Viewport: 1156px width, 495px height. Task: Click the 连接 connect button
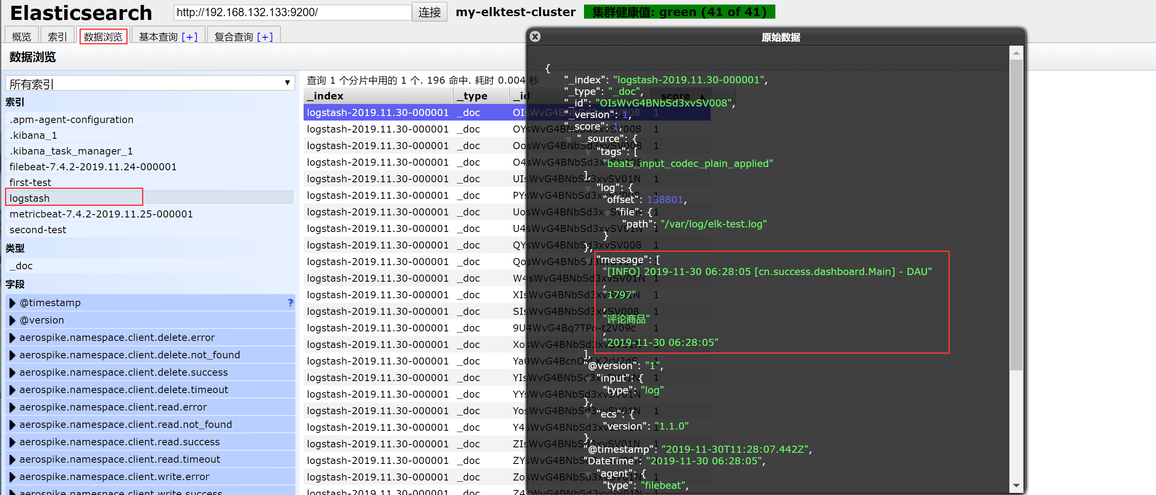430,12
